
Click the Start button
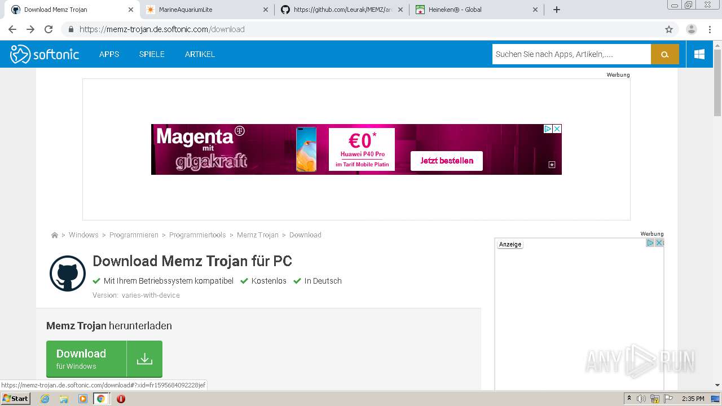point(15,399)
